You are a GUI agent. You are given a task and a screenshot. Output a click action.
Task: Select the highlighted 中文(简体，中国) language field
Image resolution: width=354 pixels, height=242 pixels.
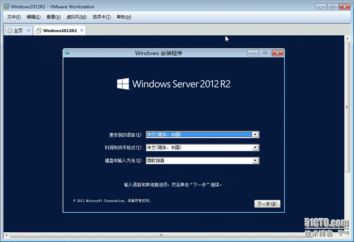point(199,134)
